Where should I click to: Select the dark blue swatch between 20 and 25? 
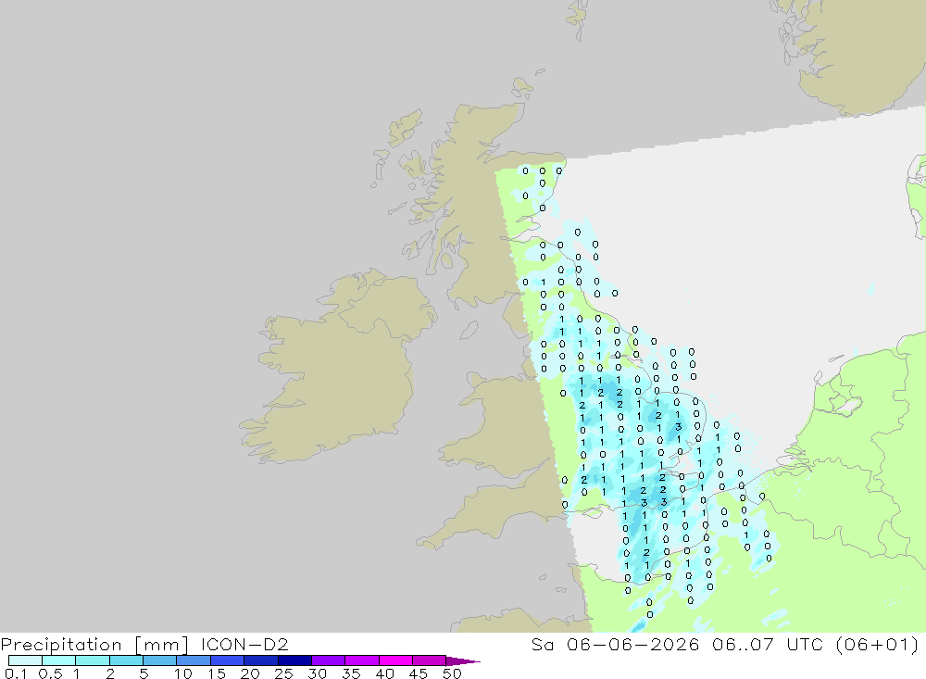[x=260, y=660]
